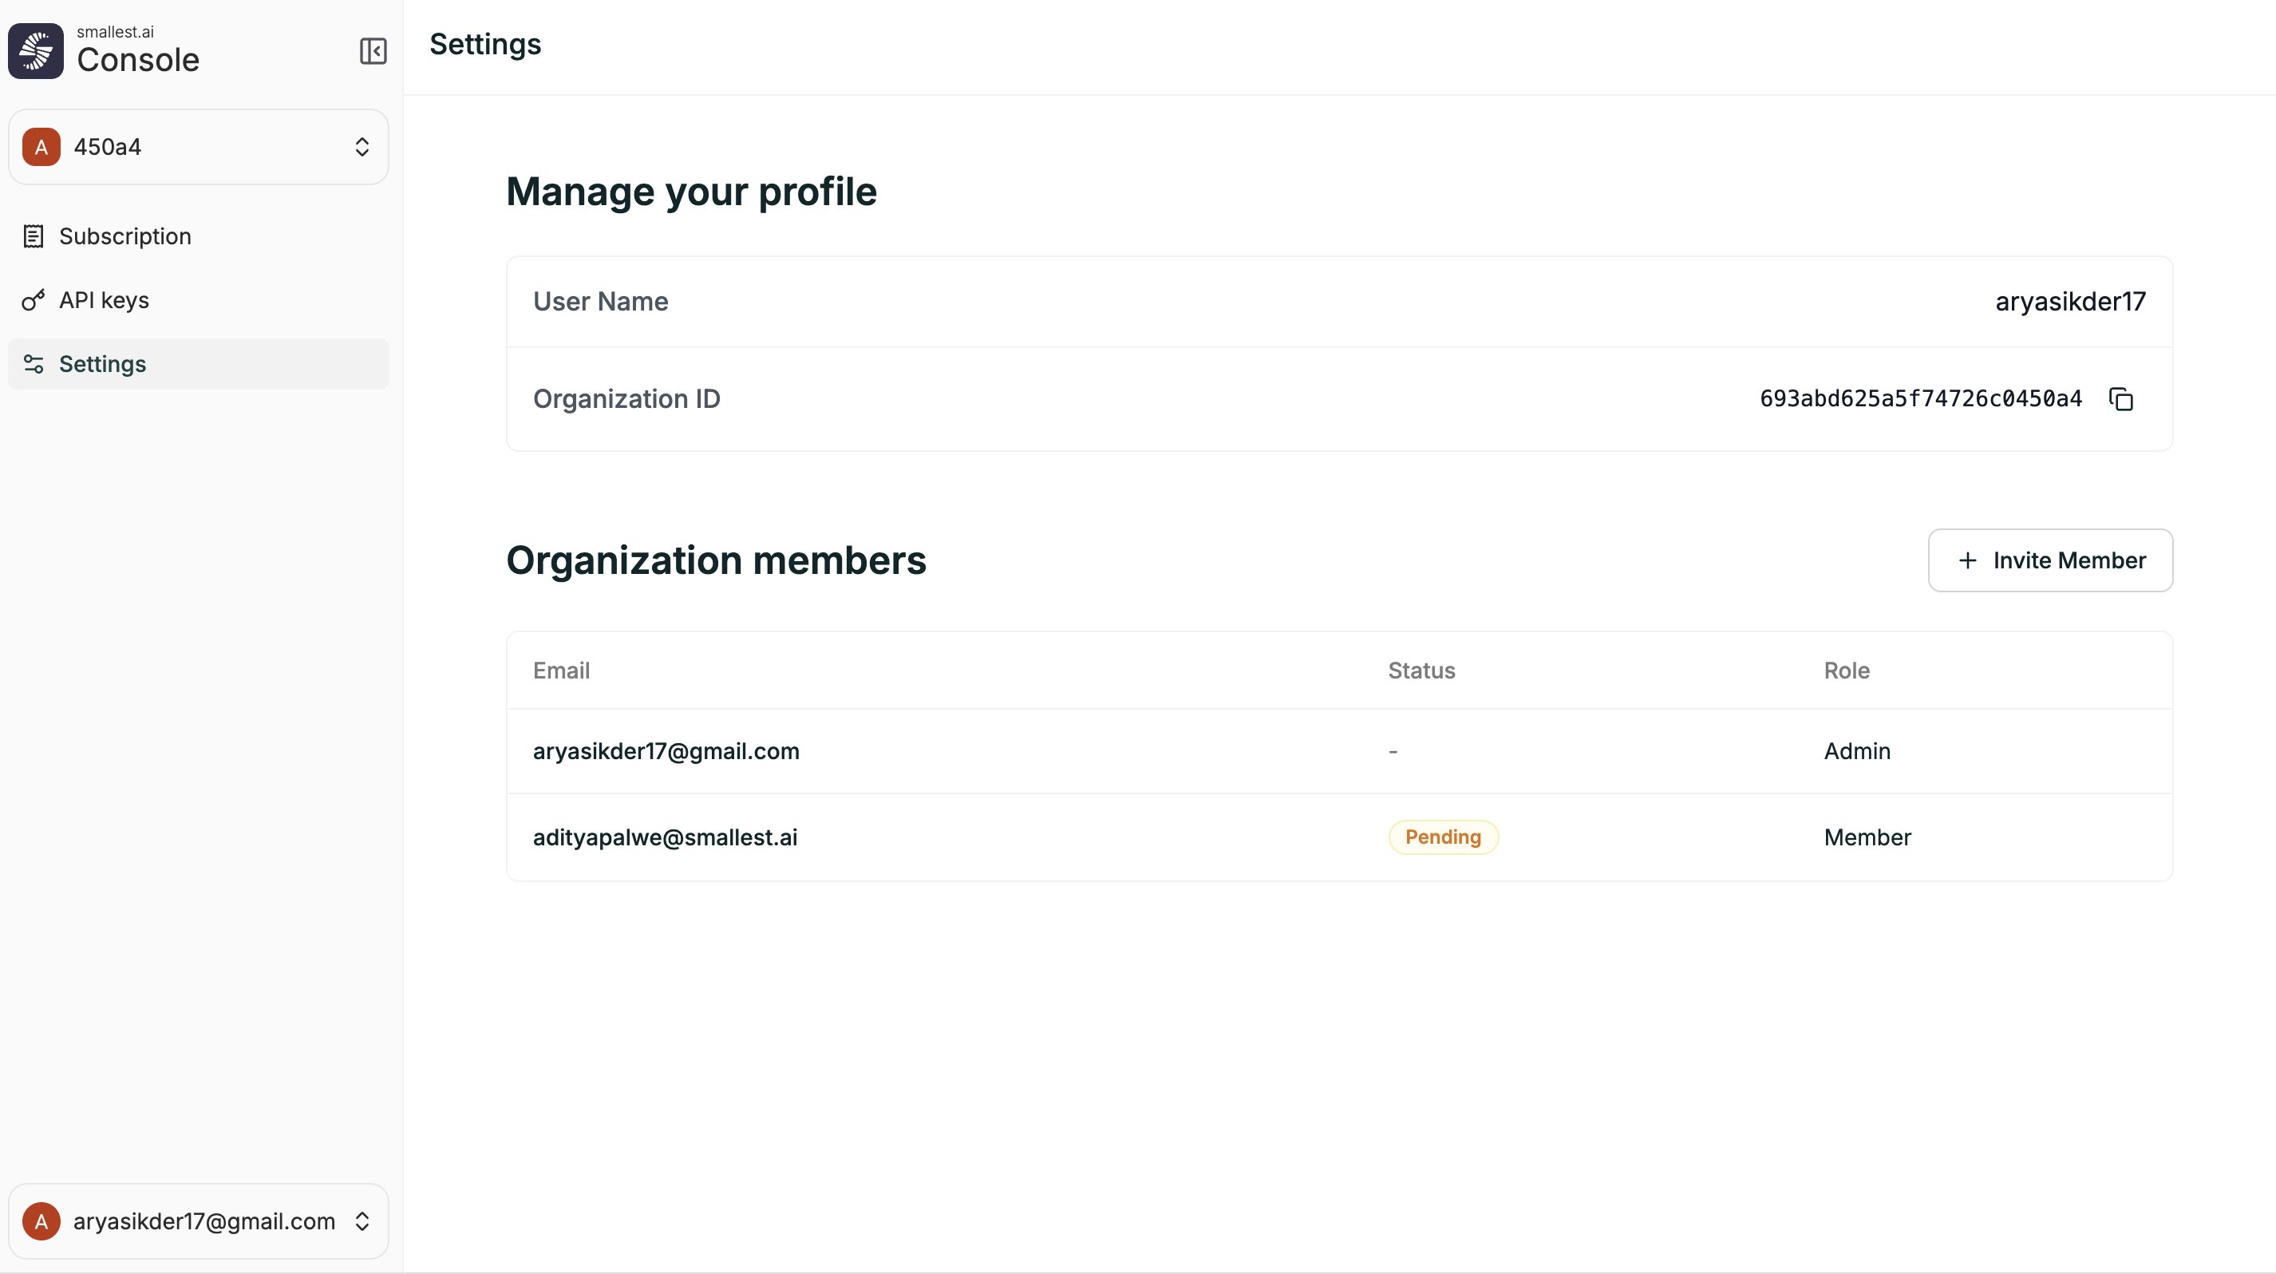Click the avatar next to the account email
Viewport: 2276px width, 1274px height.
click(x=41, y=1221)
